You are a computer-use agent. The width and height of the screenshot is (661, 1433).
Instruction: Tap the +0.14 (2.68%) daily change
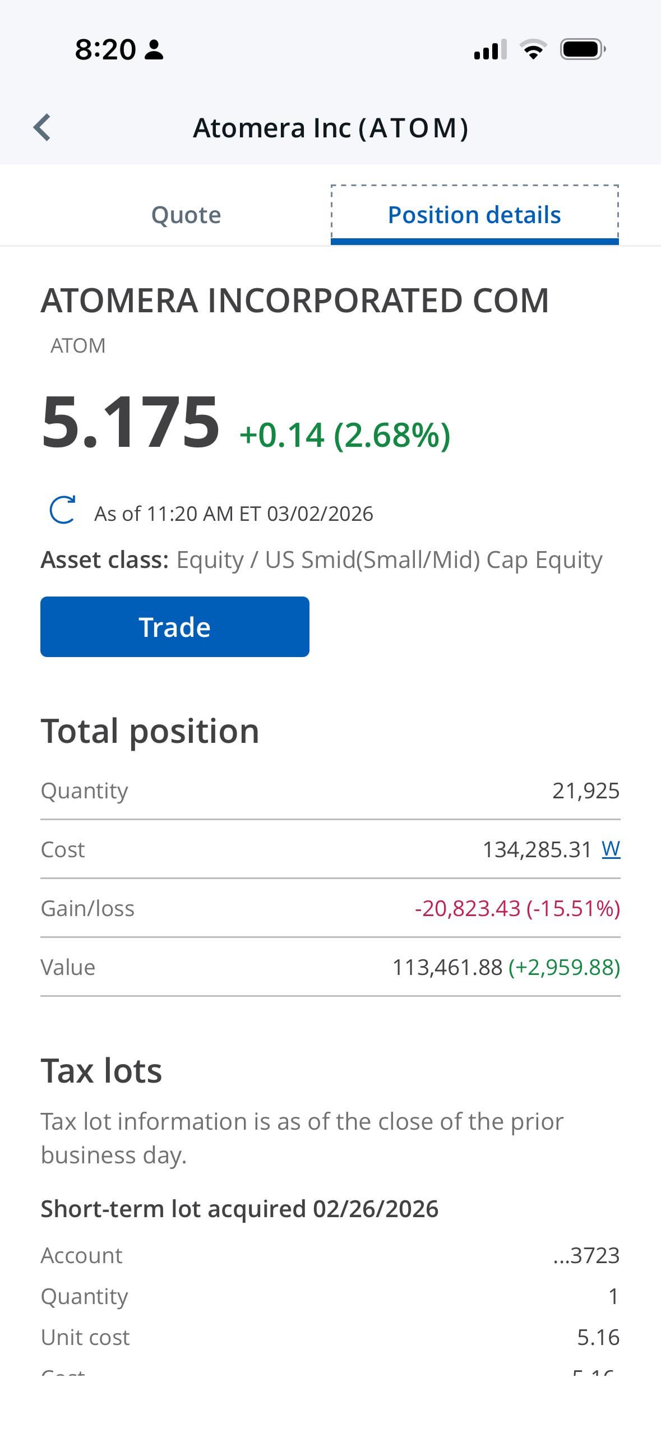[x=345, y=434]
